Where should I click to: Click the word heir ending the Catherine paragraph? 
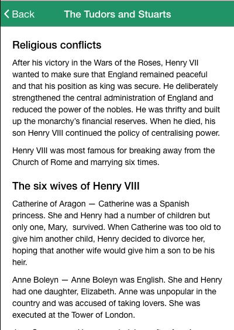tap(19, 262)
